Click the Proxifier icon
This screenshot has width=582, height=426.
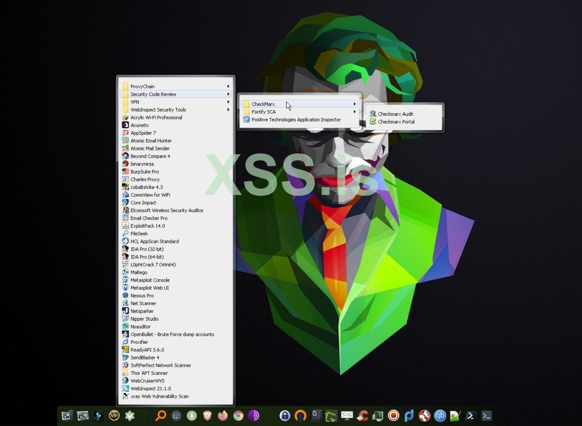[x=125, y=342]
